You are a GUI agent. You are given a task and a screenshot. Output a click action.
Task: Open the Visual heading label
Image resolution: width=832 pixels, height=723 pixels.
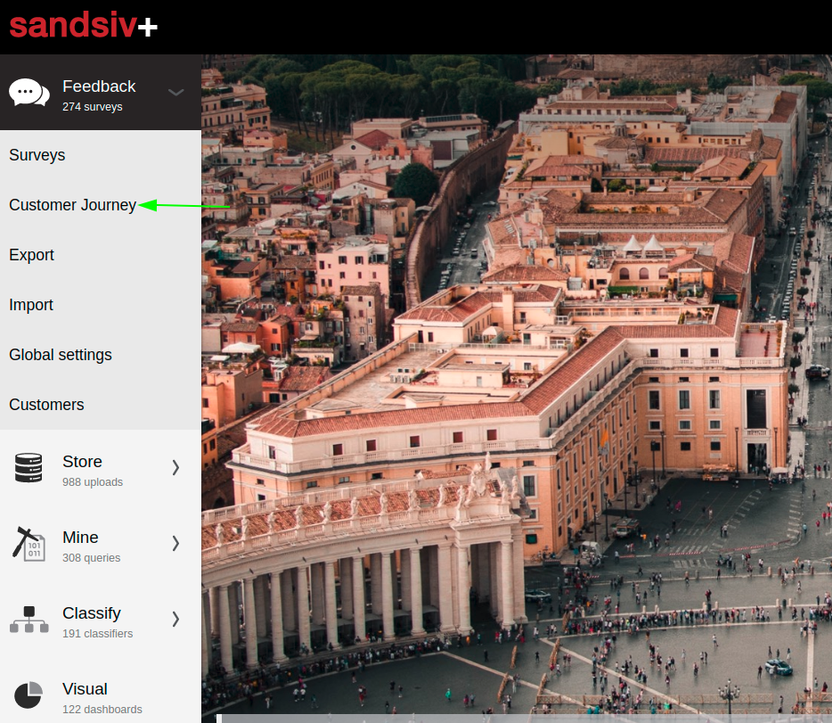(85, 688)
